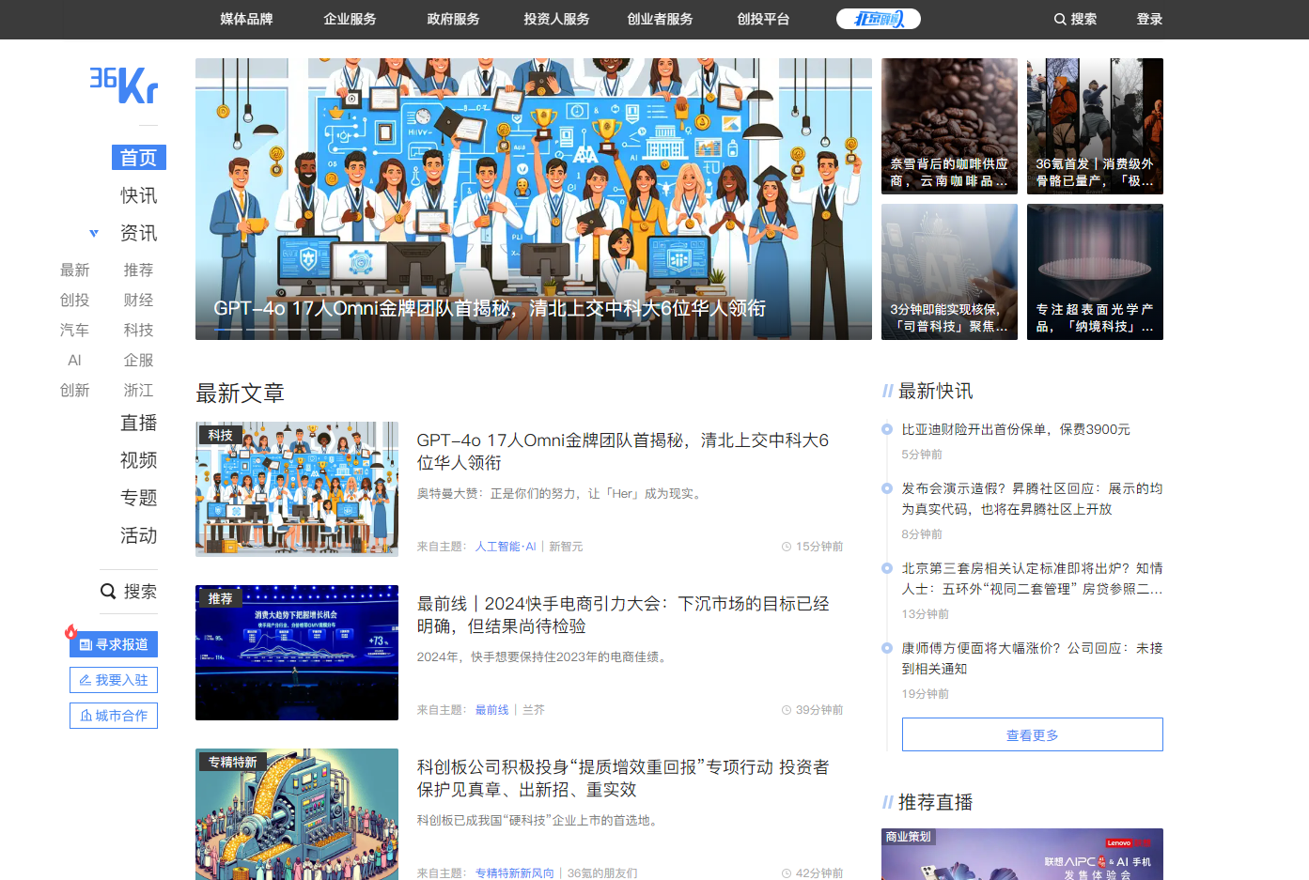Open 财经 news subcategory
Screen dimensions: 1309x880
coord(138,301)
